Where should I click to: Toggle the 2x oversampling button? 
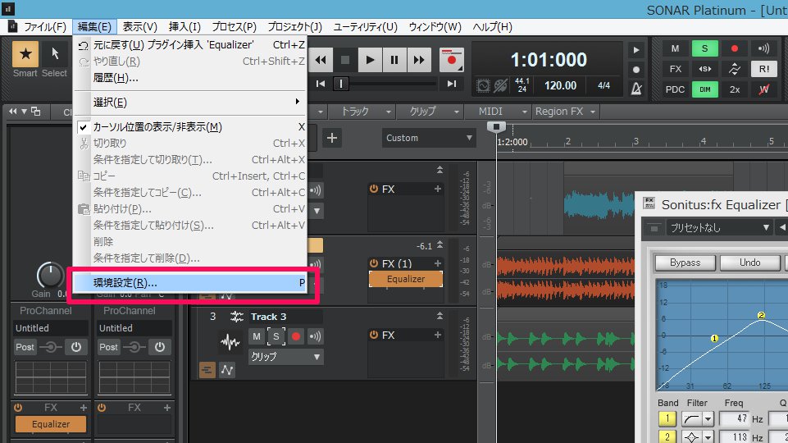pyautogui.click(x=734, y=89)
